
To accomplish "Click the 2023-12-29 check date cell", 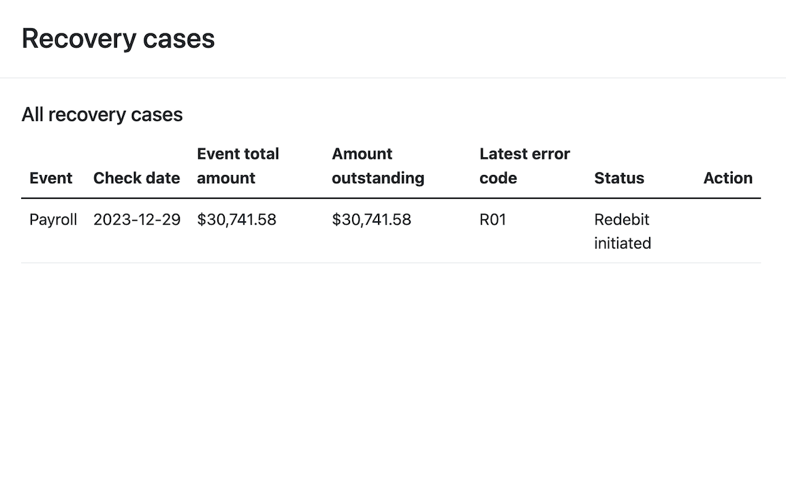I will point(136,220).
